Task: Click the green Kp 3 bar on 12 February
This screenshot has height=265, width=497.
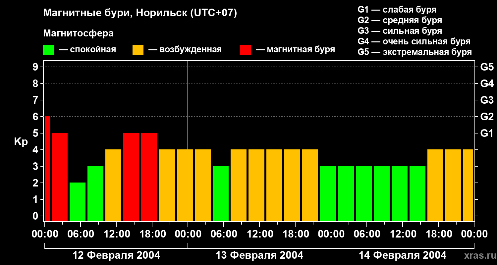Action: click(x=95, y=193)
